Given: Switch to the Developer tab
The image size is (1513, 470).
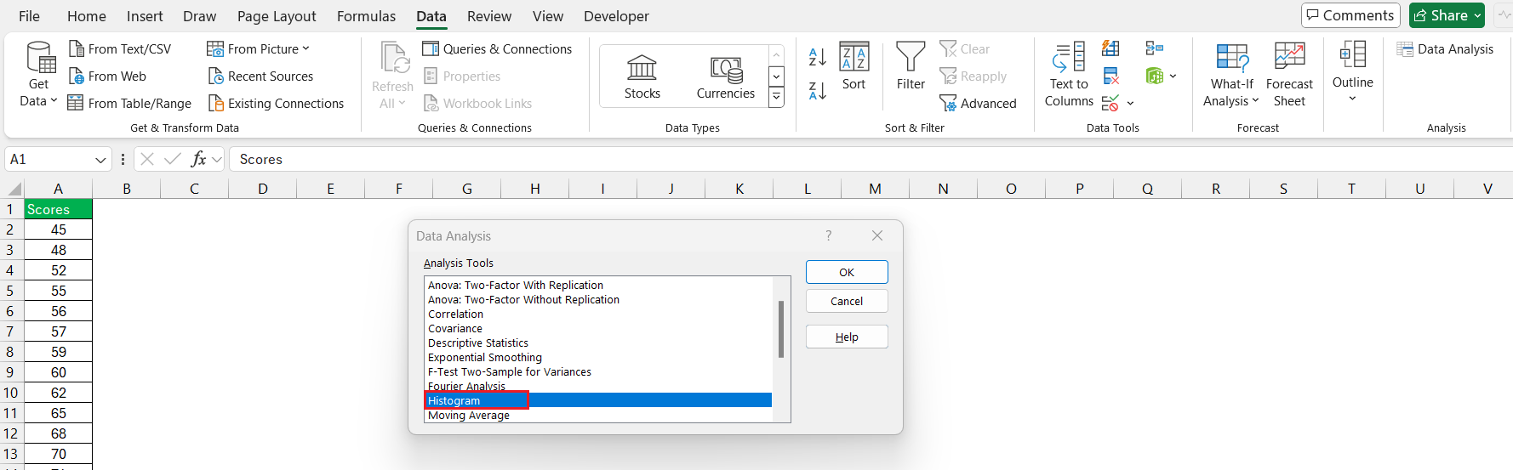Looking at the screenshot, I should 616,16.
